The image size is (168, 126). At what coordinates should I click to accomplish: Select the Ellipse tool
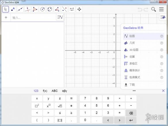pos(50,9)
